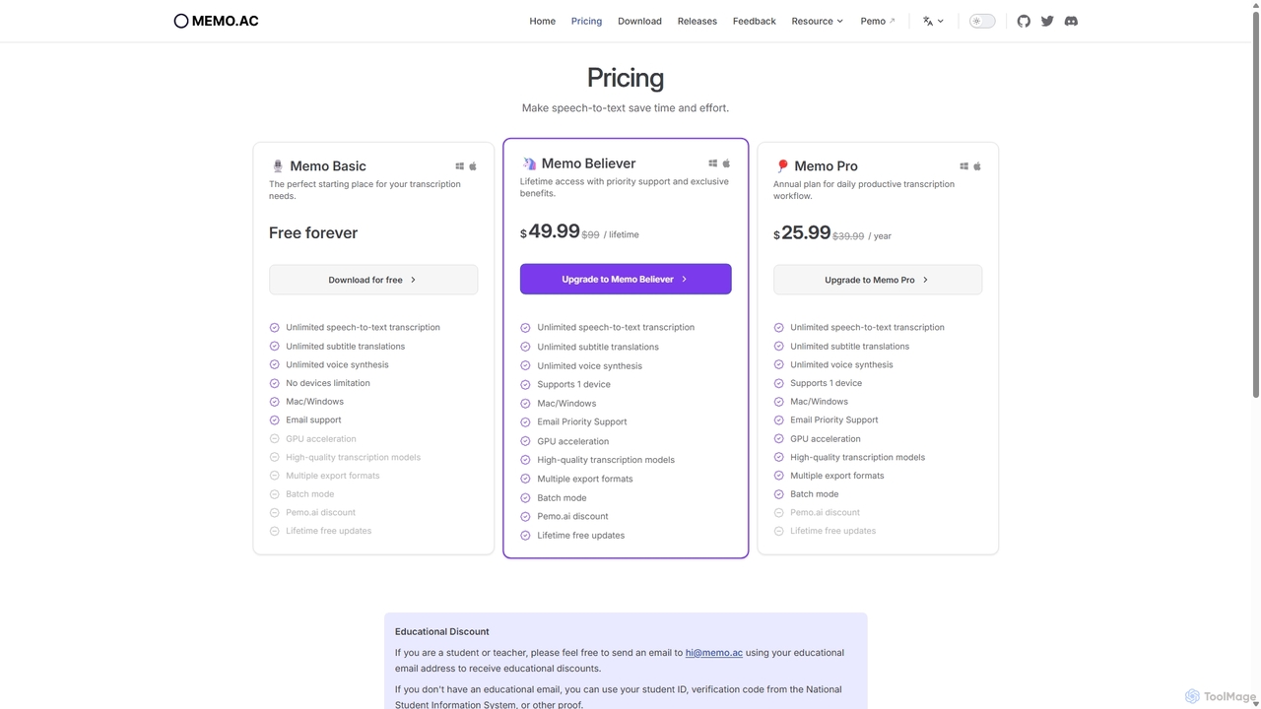The height and width of the screenshot is (709, 1261).
Task: Open the Feedback page
Action: tap(755, 21)
